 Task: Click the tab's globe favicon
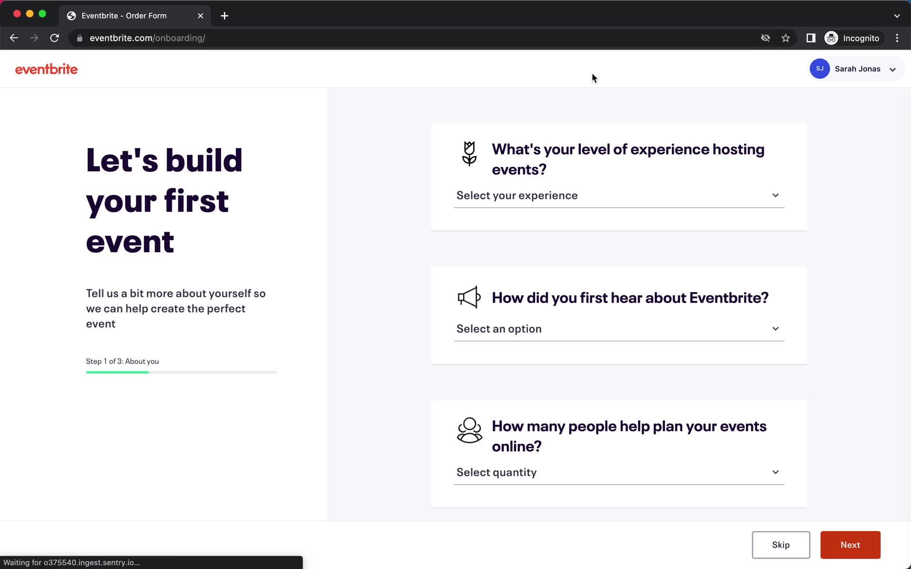click(72, 16)
